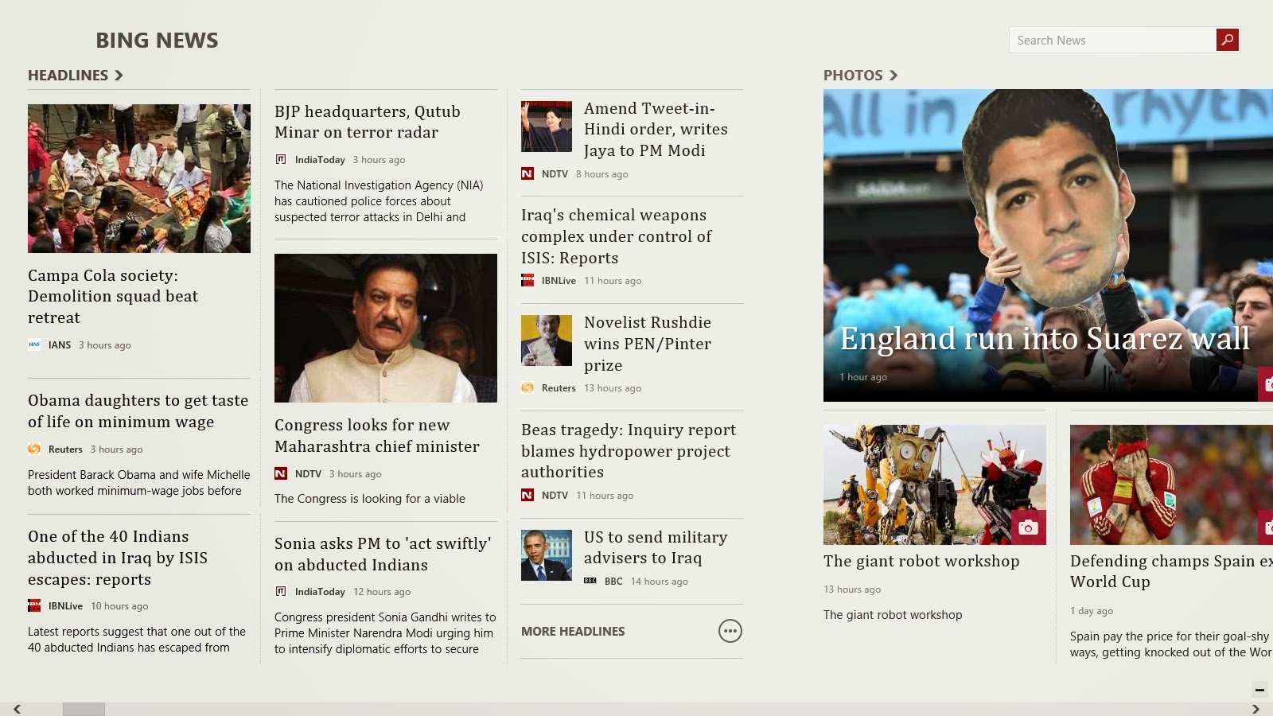Image resolution: width=1273 pixels, height=716 pixels.
Task: Click the IndiaToday icon under BJP headquarters story
Action: click(282, 159)
